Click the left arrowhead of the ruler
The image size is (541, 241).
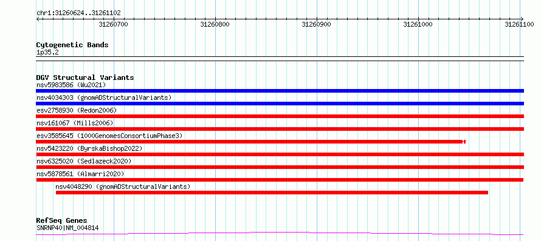(x=38, y=19)
